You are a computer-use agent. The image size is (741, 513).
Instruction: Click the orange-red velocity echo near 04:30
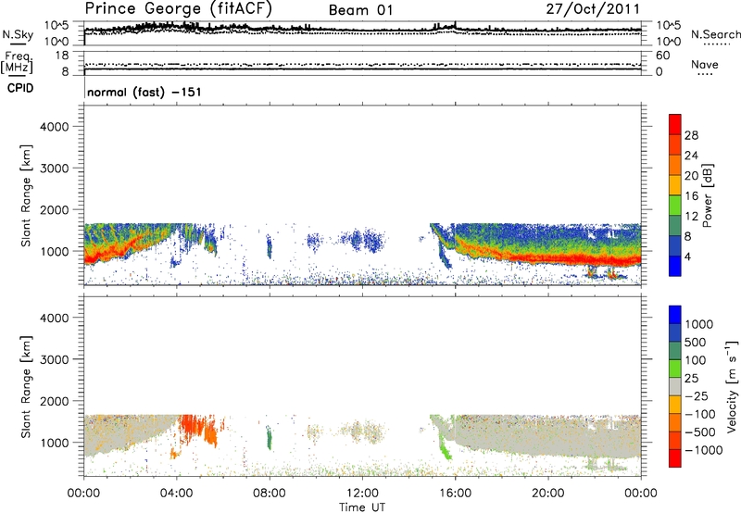click(x=192, y=428)
